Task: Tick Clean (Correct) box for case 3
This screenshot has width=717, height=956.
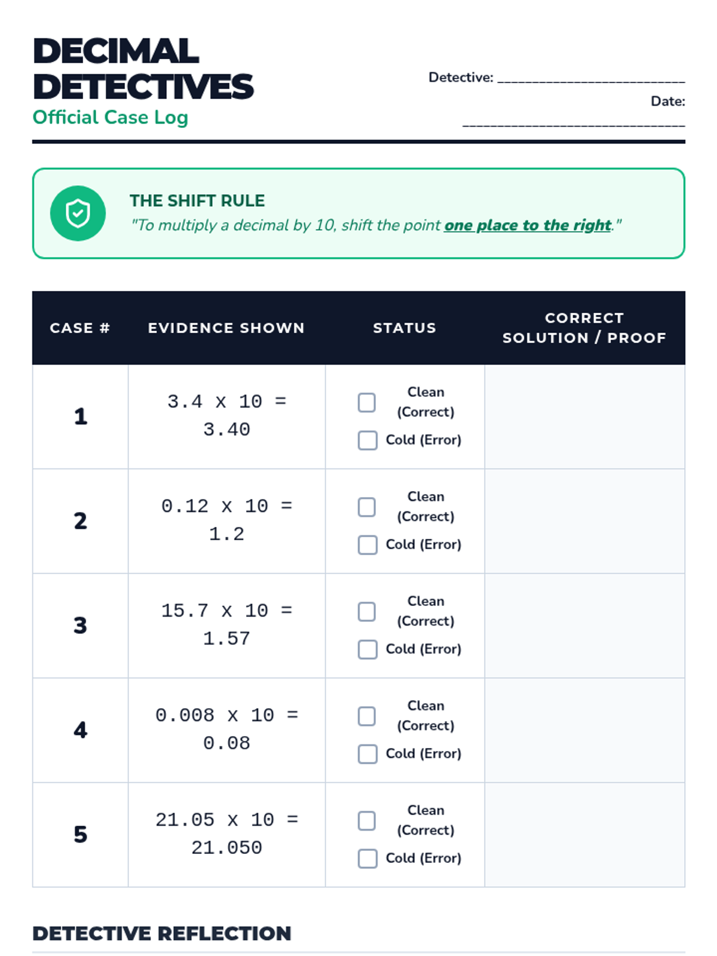Action: coord(367,611)
